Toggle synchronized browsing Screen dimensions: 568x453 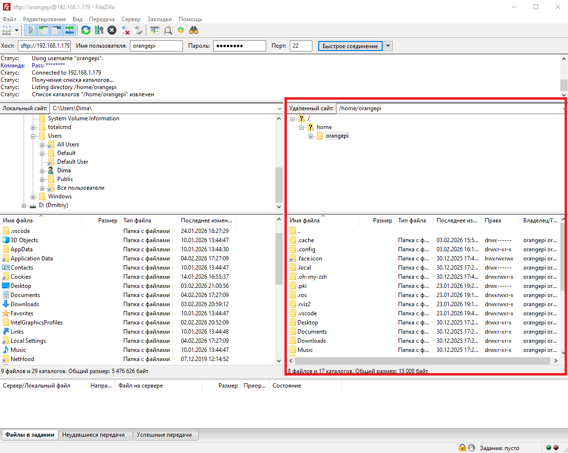(180, 30)
